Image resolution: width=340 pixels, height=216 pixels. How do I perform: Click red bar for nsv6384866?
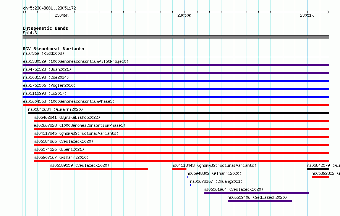181,145
